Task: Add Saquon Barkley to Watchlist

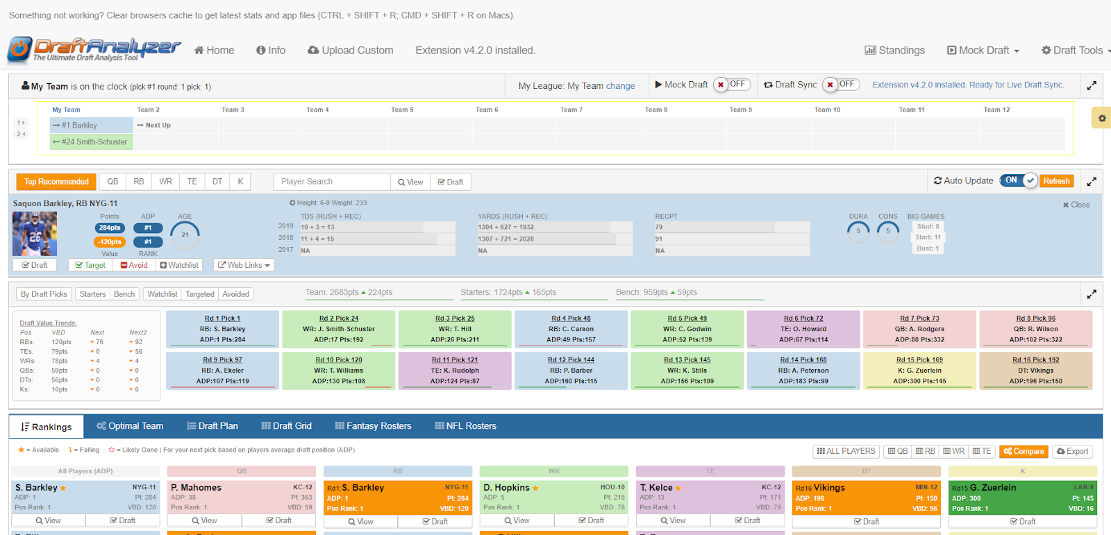Action: tap(179, 265)
